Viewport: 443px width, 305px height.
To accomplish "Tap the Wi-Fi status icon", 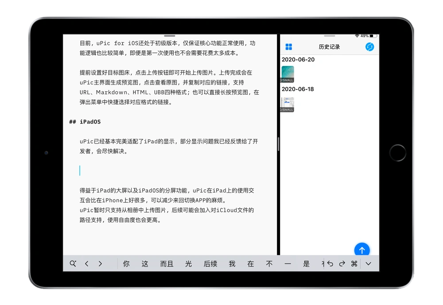I will 357,36.
